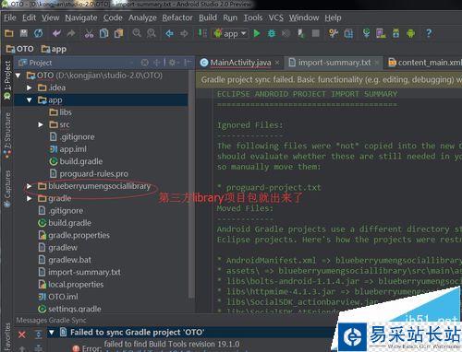462x352 pixels.
Task: Close the MainActivity.java tab
Action: pos(277,63)
